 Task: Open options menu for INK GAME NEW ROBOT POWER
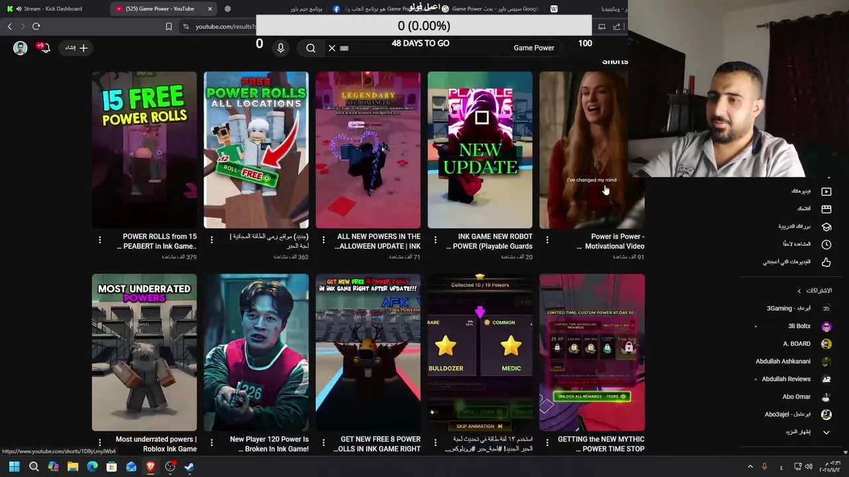435,240
